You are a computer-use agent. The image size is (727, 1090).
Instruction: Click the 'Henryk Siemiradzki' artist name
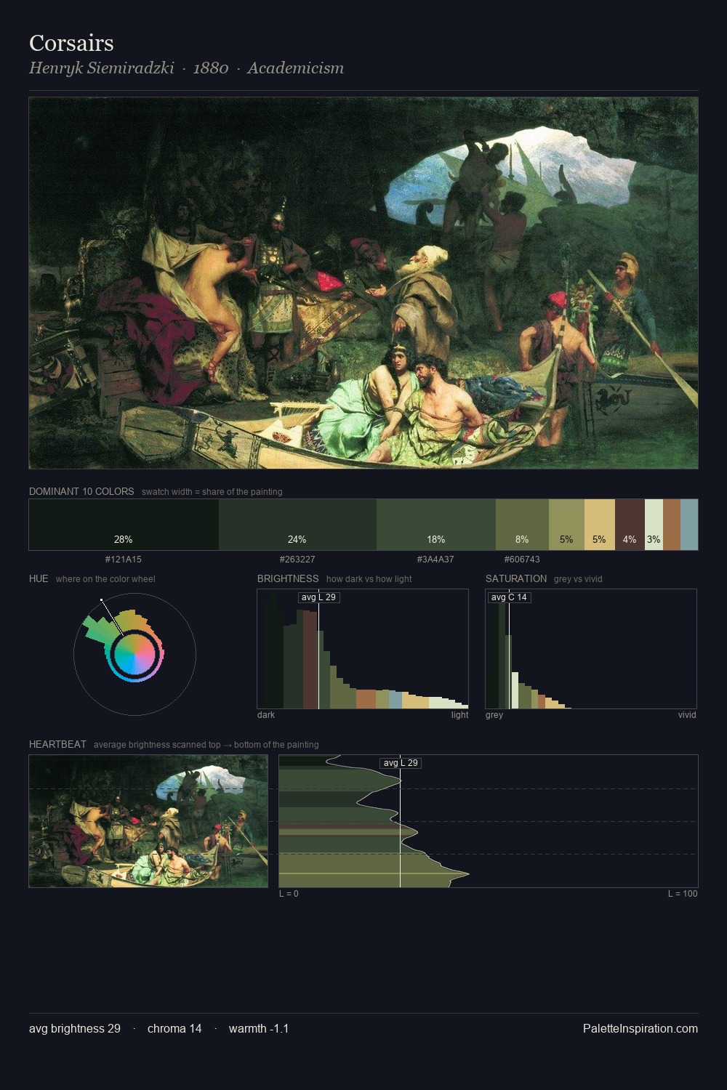point(102,68)
